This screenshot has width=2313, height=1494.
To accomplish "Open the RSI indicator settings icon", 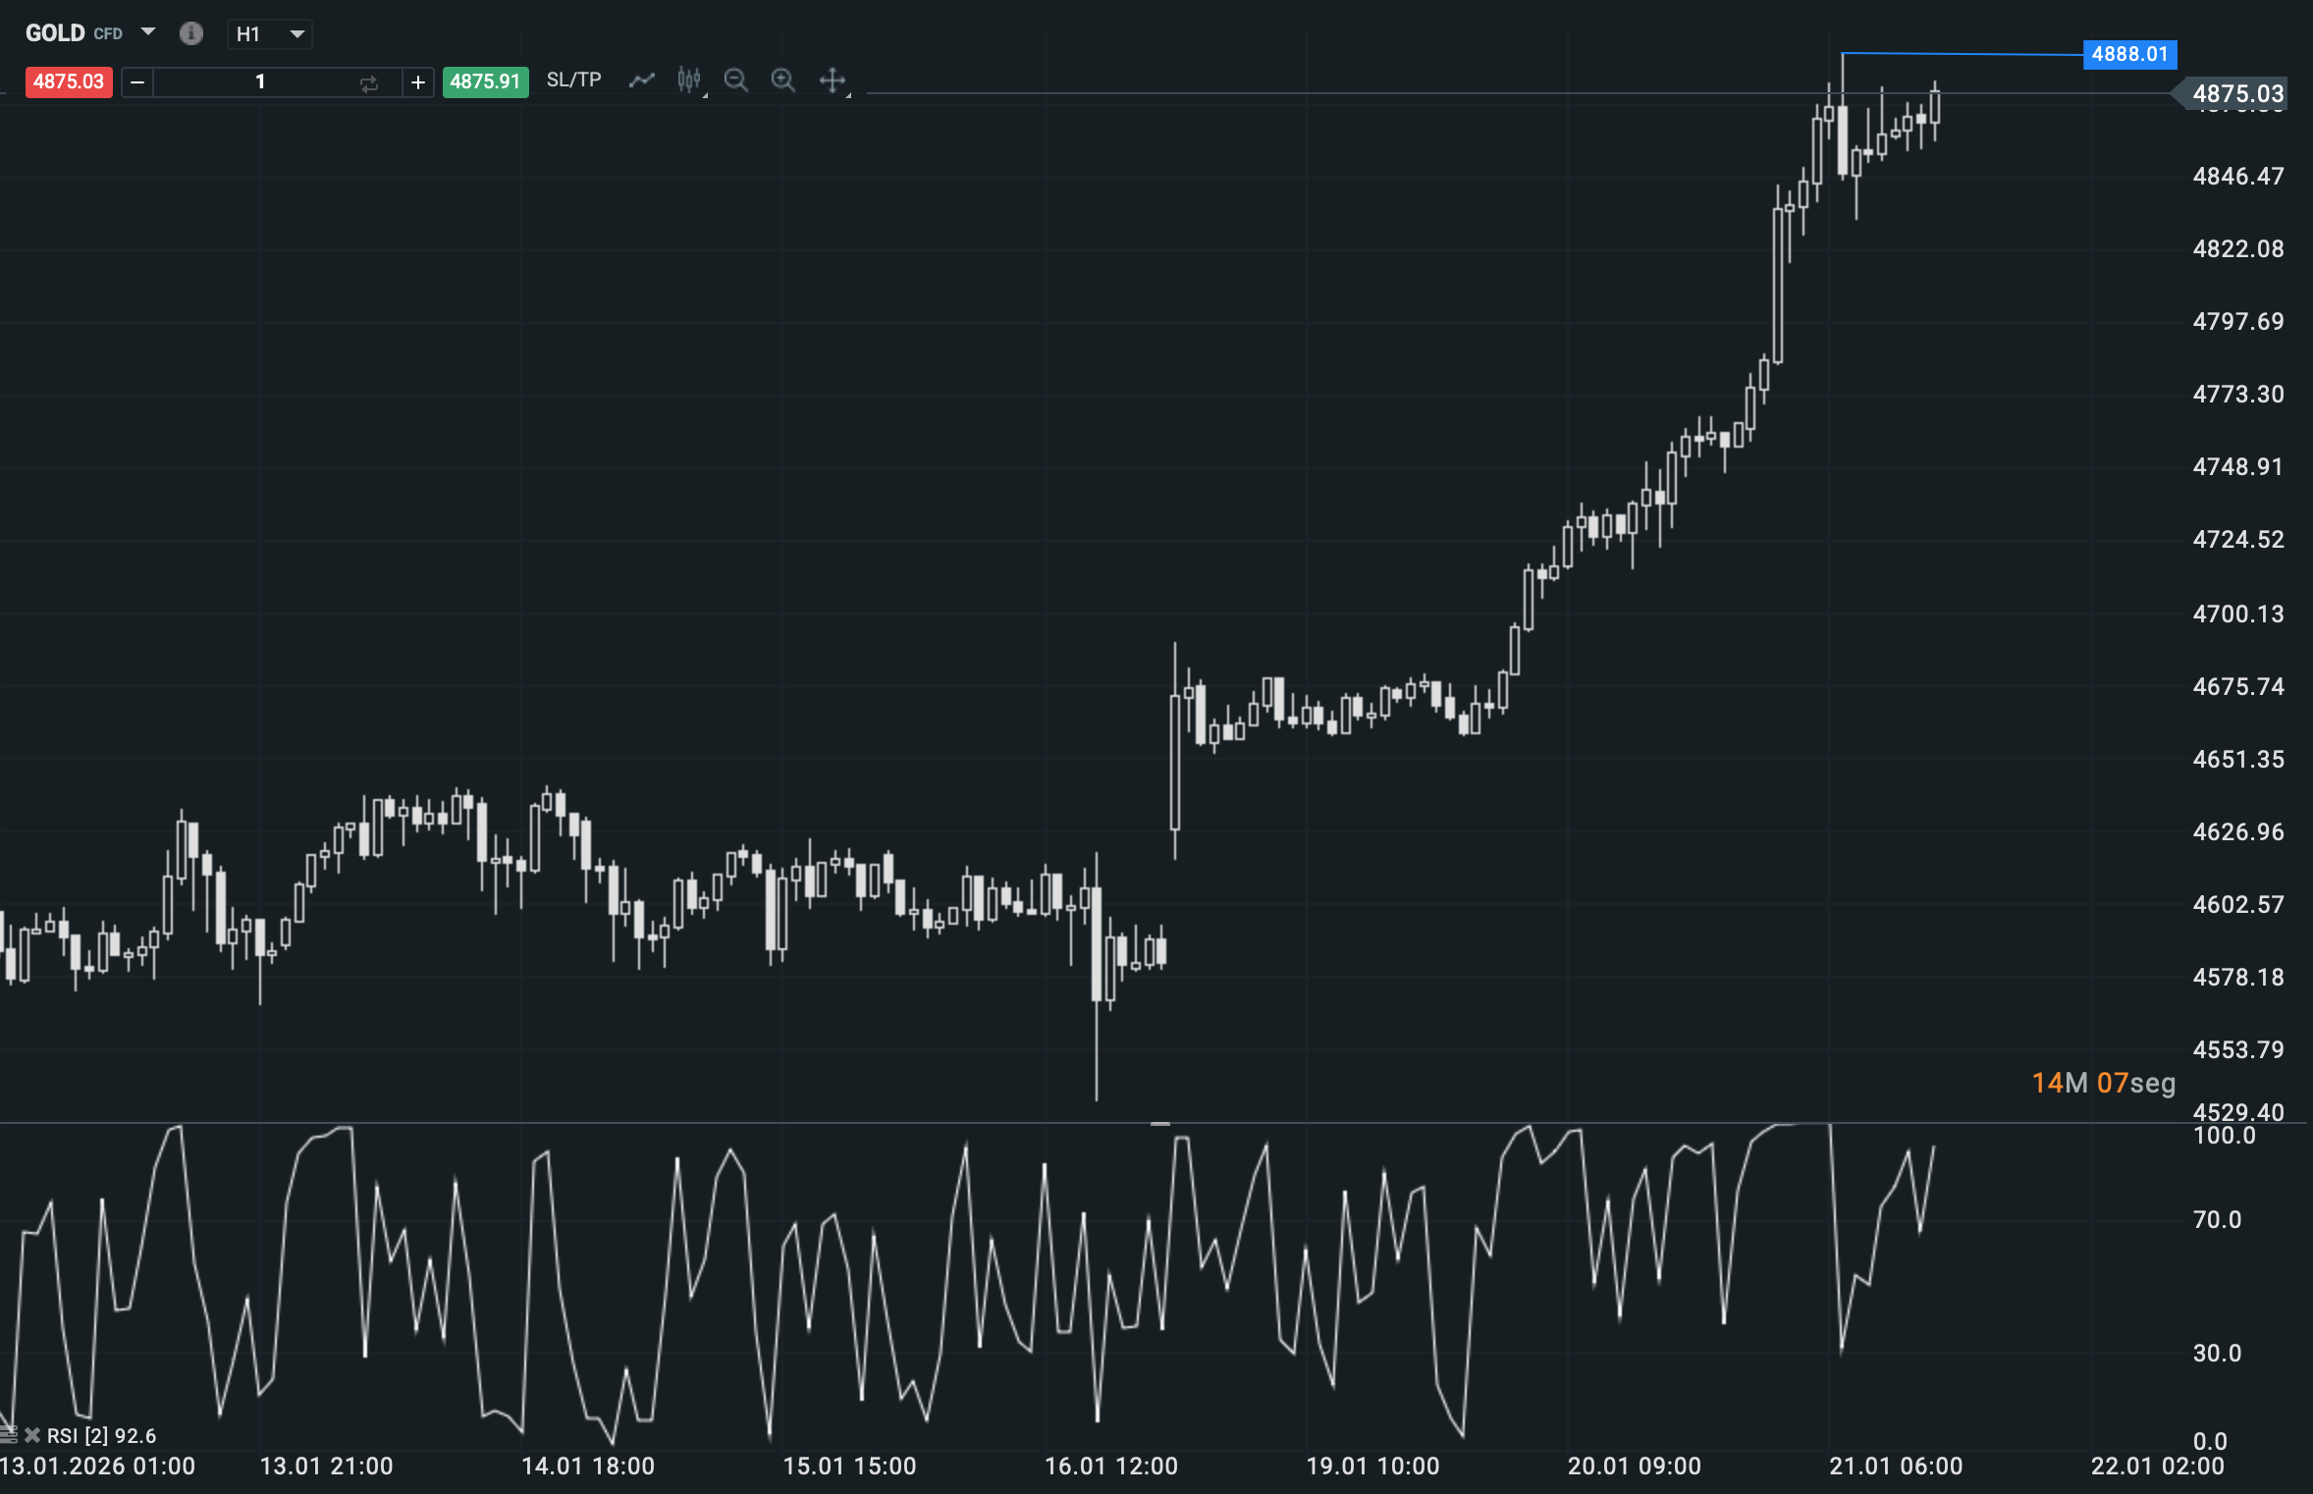I will point(9,1435).
